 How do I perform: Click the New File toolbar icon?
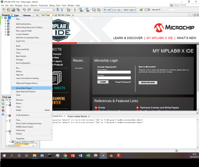(4, 10)
